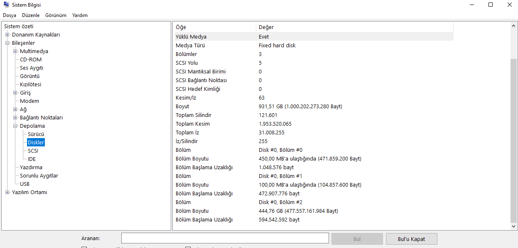This screenshot has height=248, width=518.
Task: Click the value Fixed hard disk
Action: point(277,46)
